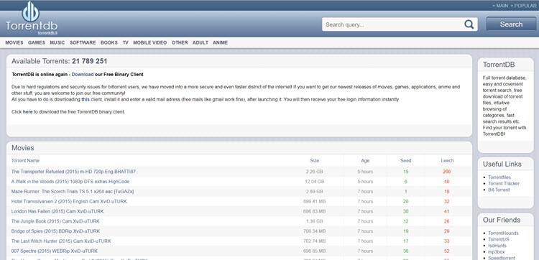Viewport: 539px width, 260px height.
Task: Open the MOVIES category
Action: point(14,42)
